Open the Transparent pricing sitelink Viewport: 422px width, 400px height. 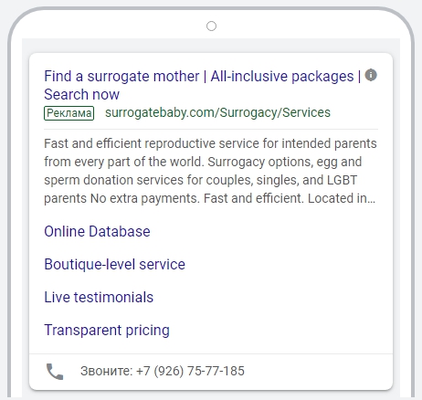[107, 330]
